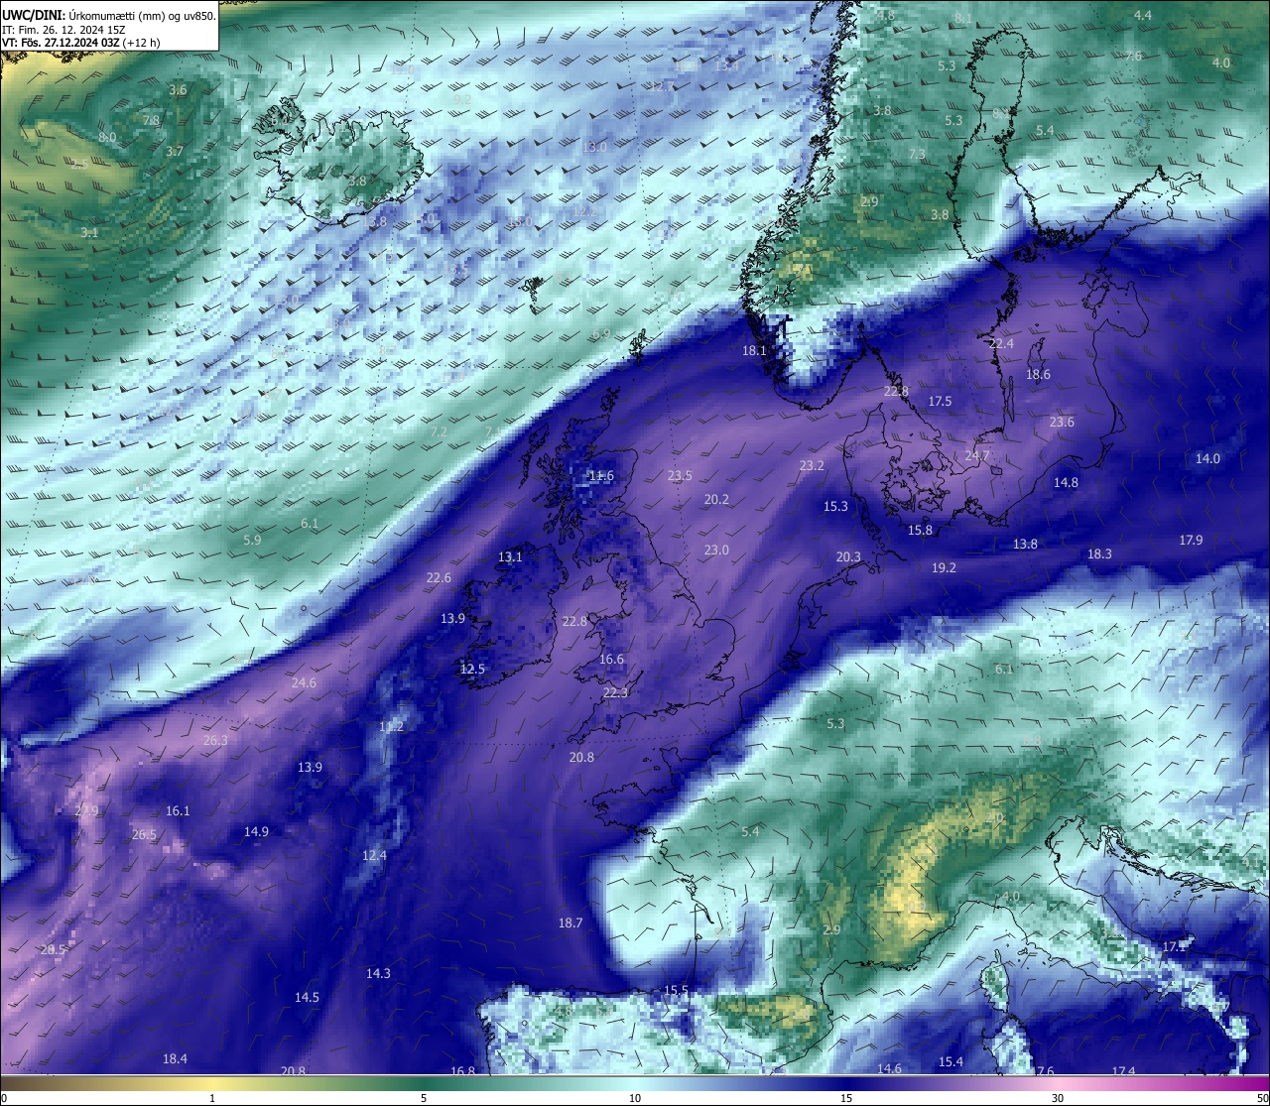Click the 3.6 value on the map

178,89
